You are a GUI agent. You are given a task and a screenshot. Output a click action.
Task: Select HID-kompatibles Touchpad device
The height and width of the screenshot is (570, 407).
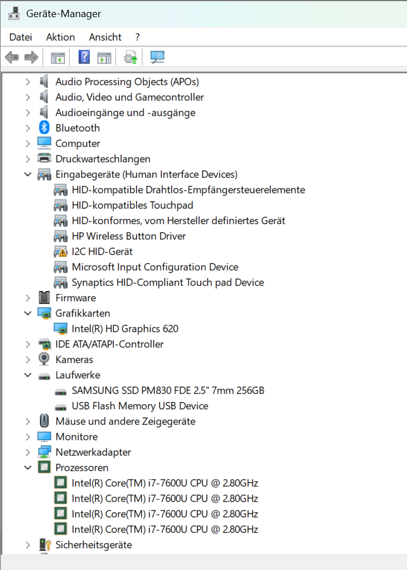coord(132,205)
